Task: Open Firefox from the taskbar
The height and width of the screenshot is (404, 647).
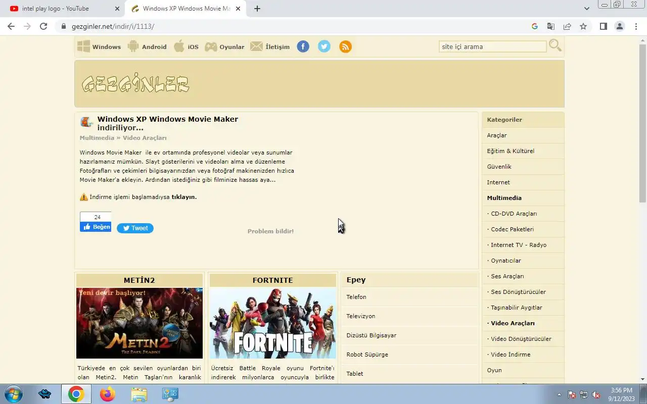Action: pos(107,394)
